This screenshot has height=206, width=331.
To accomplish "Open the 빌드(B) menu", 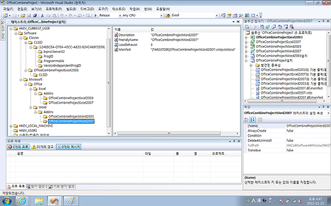I will 71,9.
